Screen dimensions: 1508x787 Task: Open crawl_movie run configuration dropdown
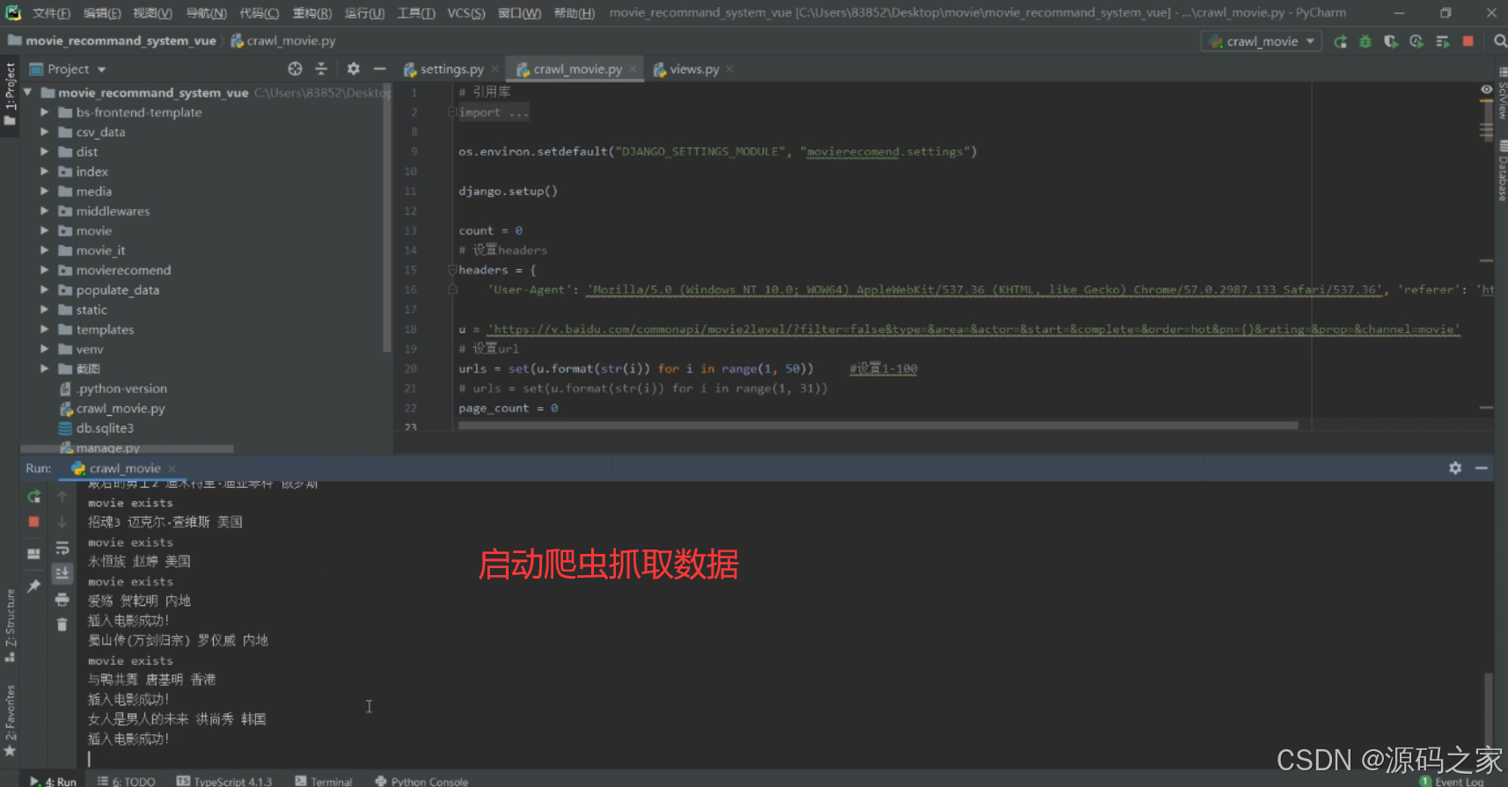pyautogui.click(x=1262, y=41)
